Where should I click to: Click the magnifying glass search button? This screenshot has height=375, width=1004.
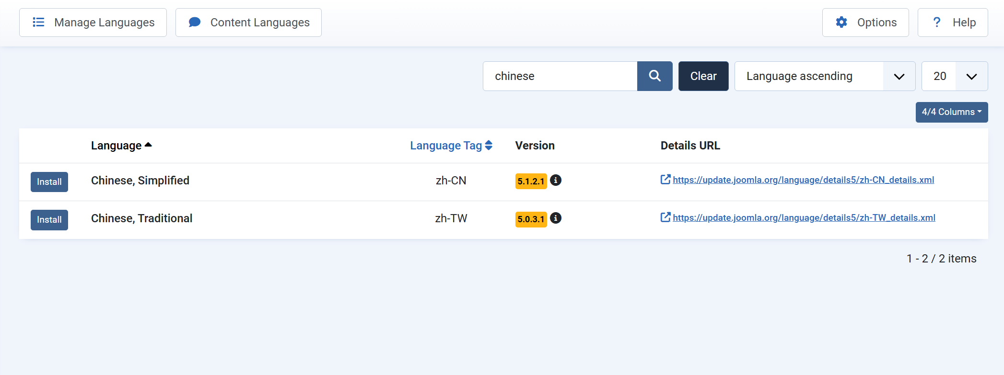[654, 76]
